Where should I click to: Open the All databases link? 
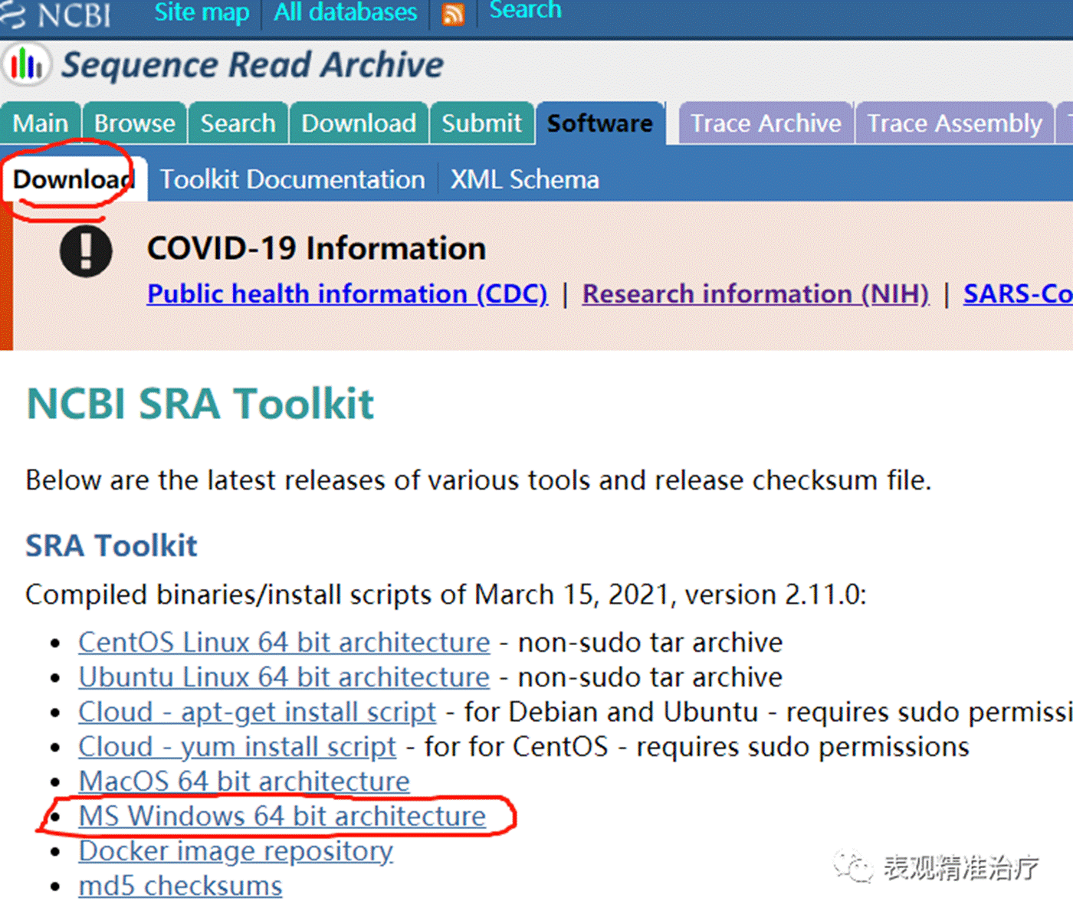pos(346,12)
